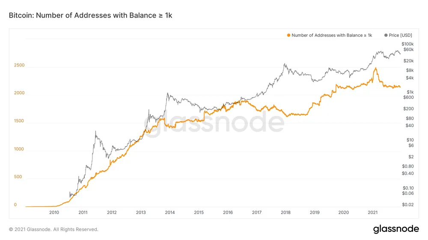Select the 2014 x-axis label
This screenshot has height=240, width=428.
point(170,212)
